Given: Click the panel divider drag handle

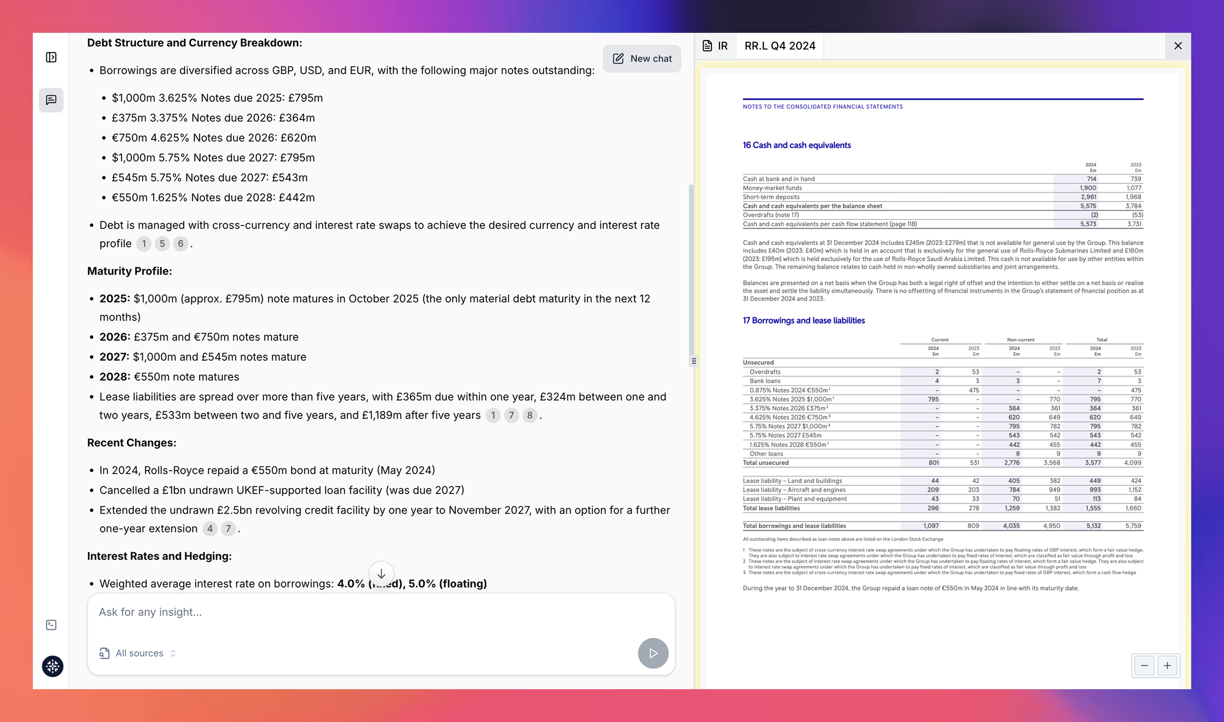Looking at the screenshot, I should click(694, 361).
